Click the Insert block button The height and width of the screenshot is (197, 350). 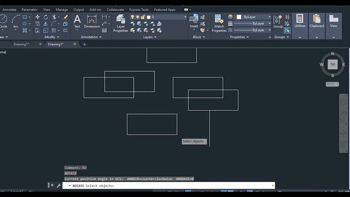pos(194,21)
